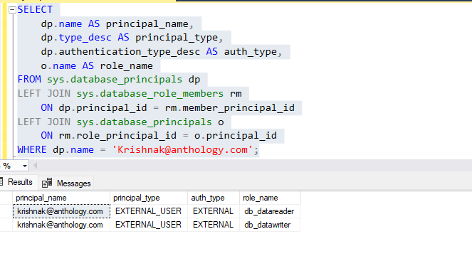Click EXTERNAL_USER in the db_datawriter row
Image resolution: width=472 pixels, height=261 pixels.
149,225
